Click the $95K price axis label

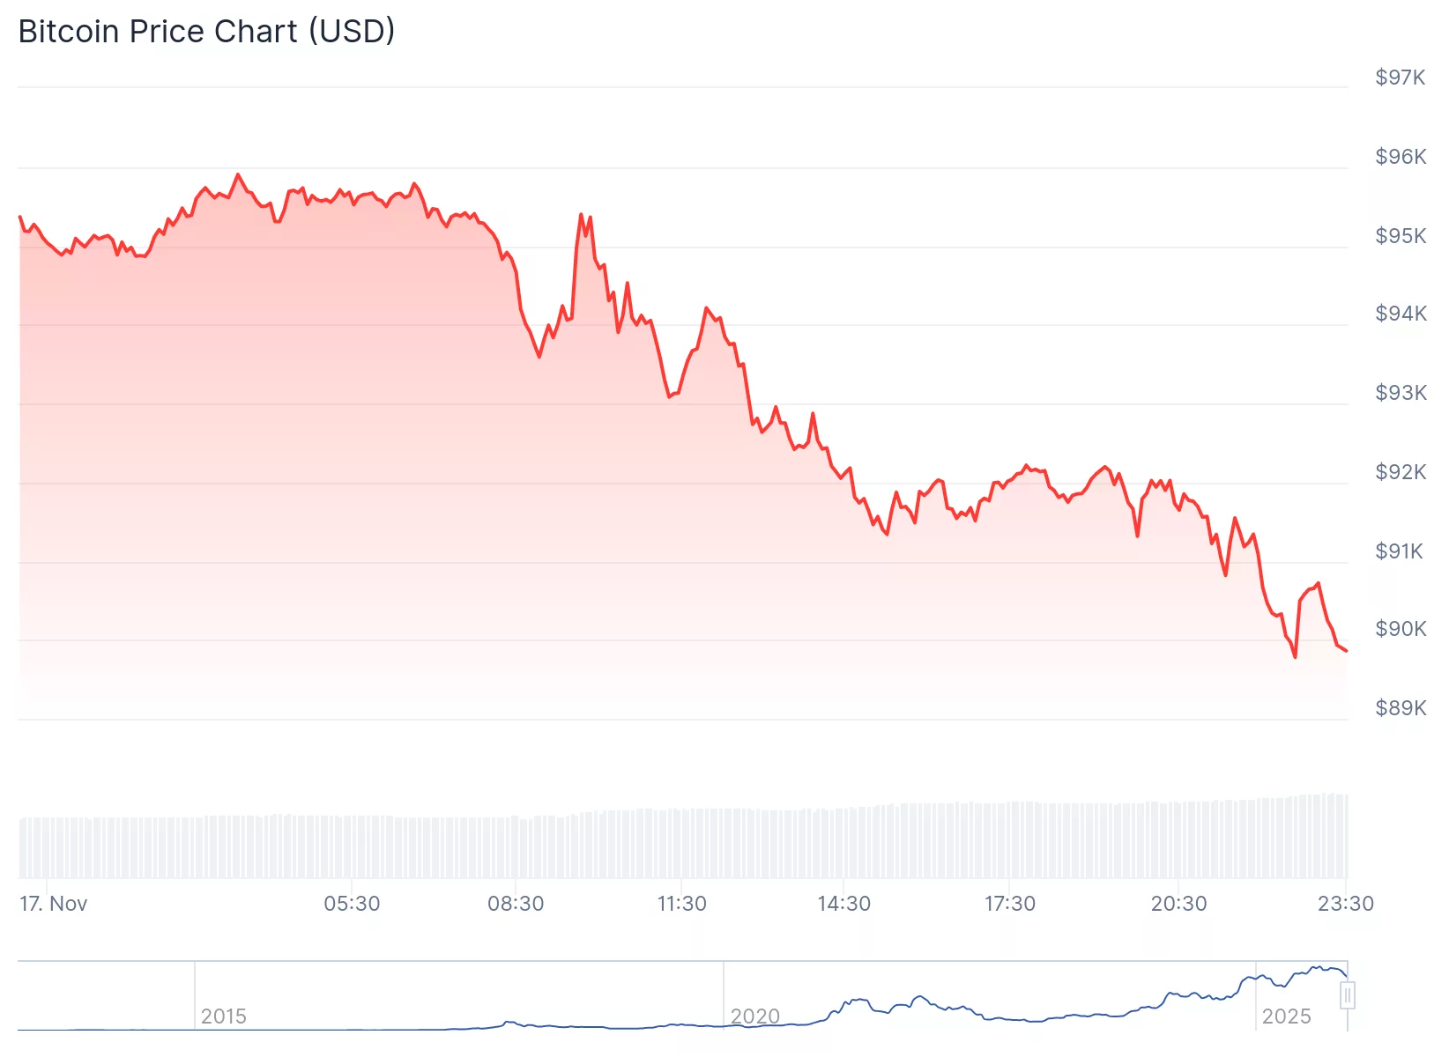1400,236
